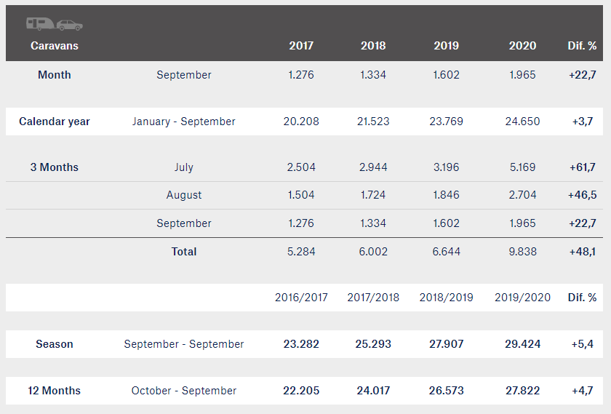Click the +61,7 July difference value
This screenshot has height=414, width=611.
[583, 167]
